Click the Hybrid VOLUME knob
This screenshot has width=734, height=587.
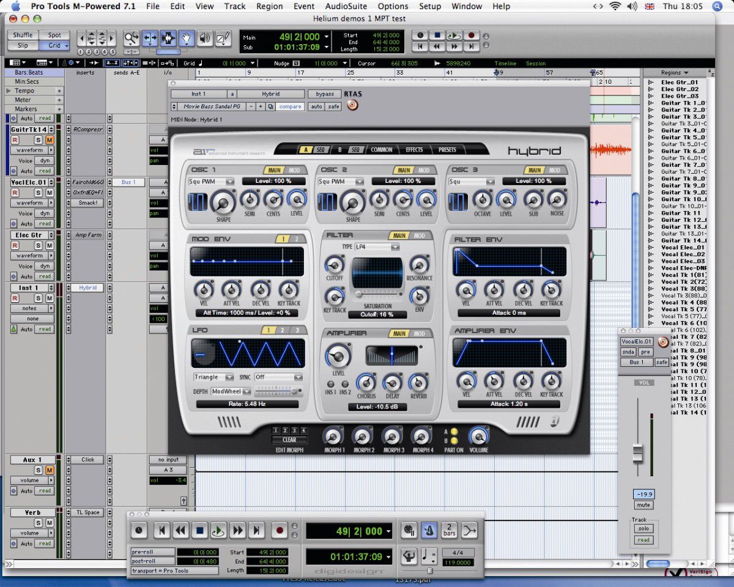[478, 436]
